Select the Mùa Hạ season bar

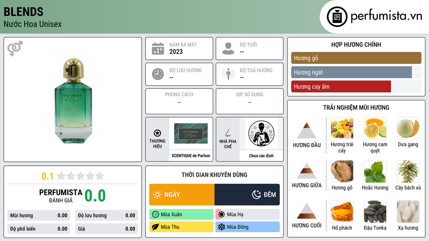248,215
